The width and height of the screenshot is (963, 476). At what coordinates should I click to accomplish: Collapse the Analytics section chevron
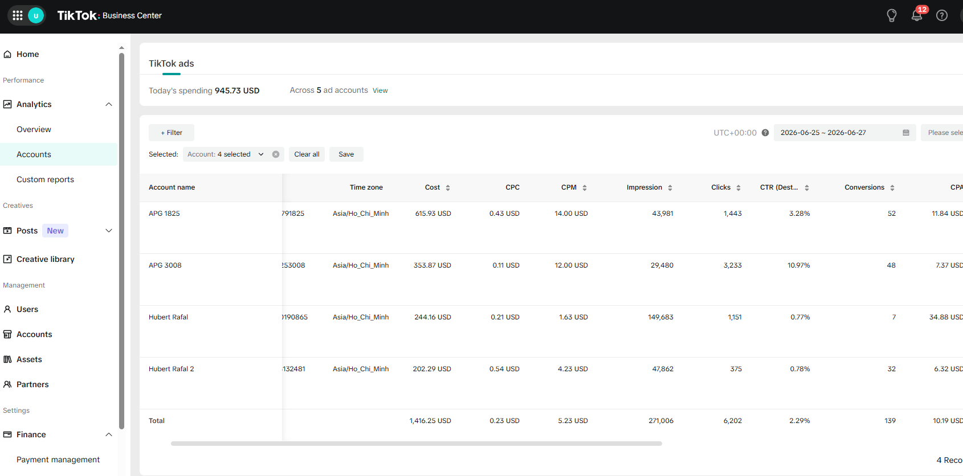tap(109, 104)
